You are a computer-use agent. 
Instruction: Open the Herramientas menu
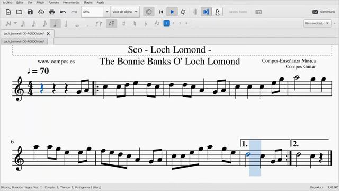tap(71, 3)
